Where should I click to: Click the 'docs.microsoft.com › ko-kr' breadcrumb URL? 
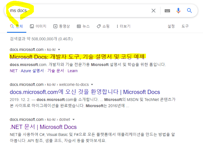[33, 50]
